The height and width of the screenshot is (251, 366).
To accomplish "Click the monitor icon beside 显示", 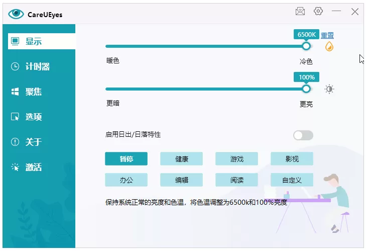I will point(15,41).
